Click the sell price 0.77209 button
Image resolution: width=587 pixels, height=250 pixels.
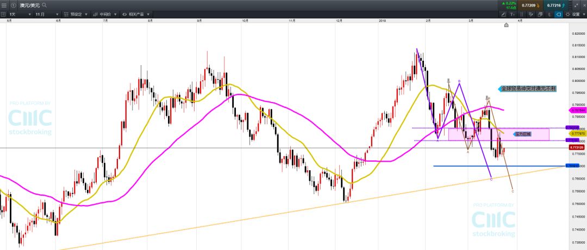(x=530, y=5)
